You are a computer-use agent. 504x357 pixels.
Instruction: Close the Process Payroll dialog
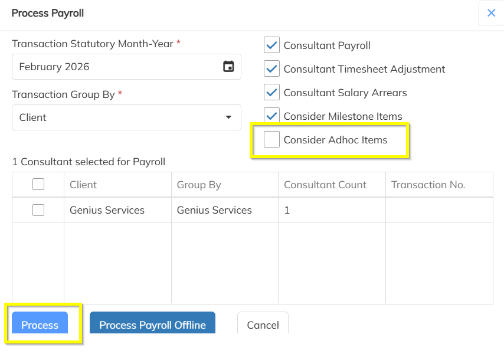(491, 13)
